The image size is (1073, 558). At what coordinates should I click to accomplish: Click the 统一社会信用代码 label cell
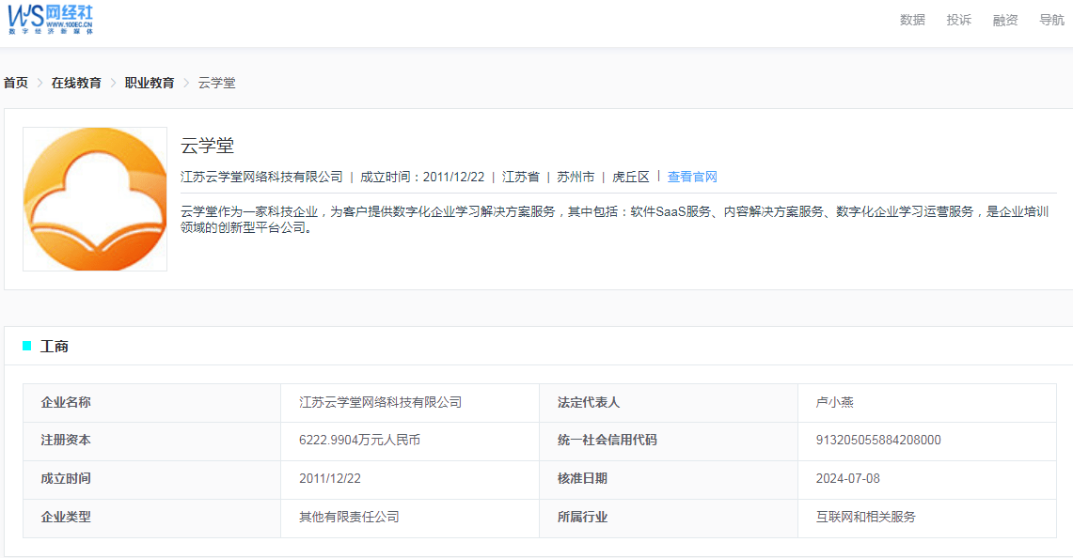pyautogui.click(x=669, y=442)
